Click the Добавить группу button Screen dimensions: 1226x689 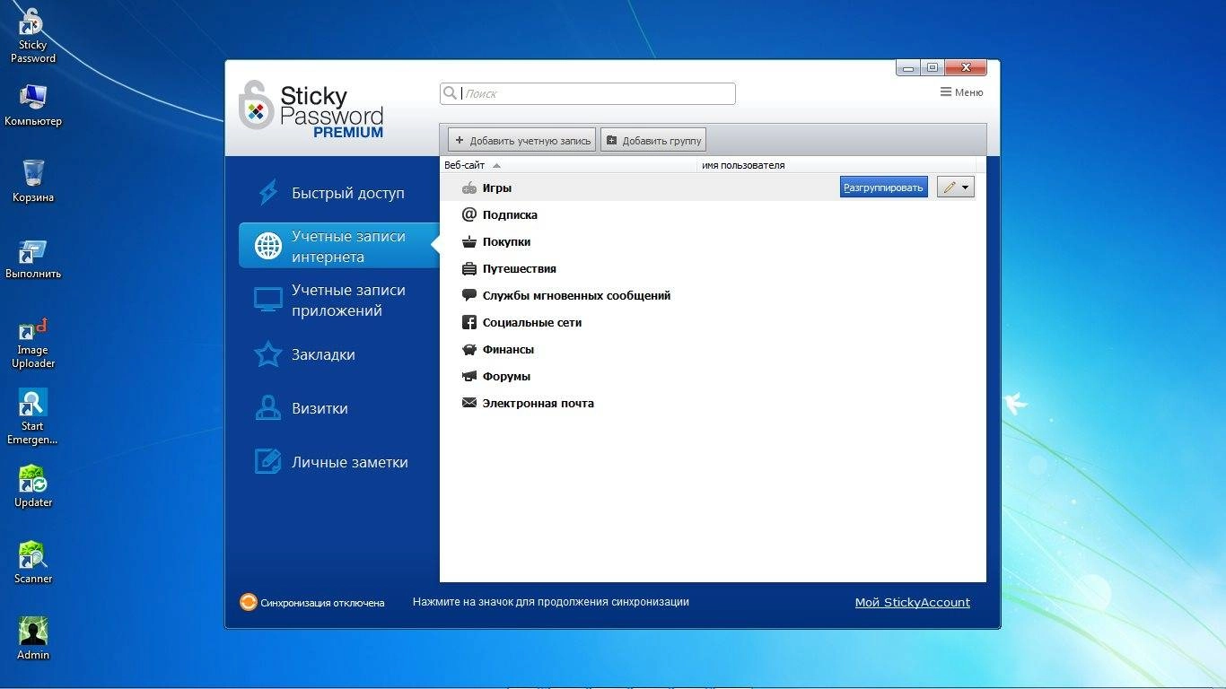coord(652,140)
